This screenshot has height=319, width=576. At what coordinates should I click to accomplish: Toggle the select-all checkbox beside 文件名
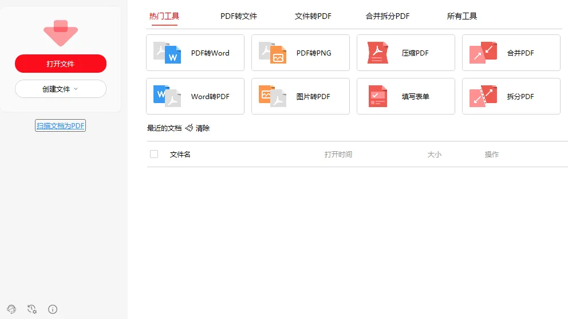pos(154,154)
